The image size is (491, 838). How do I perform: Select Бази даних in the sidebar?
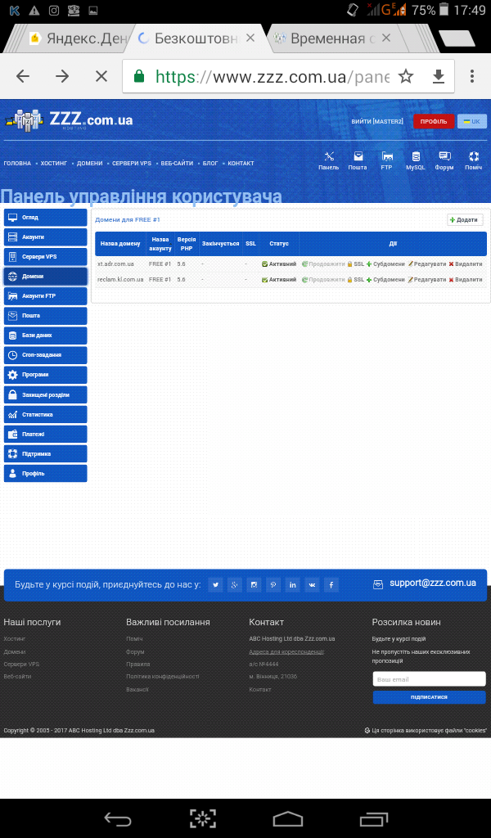[45, 336]
